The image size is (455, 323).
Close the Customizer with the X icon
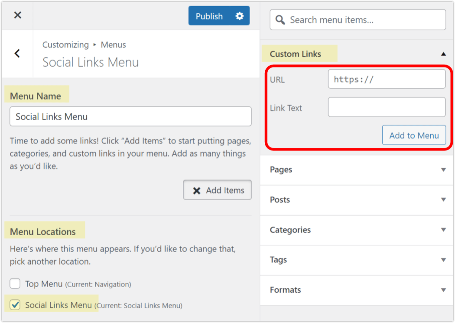[x=18, y=15]
